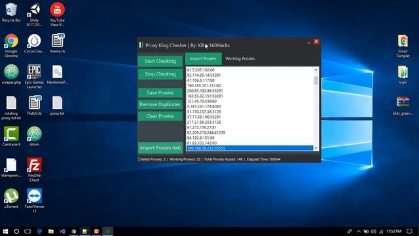This screenshot has height=236, width=419.
Task: Select proxy 91.215.176.27:81 in list
Action: click(249, 127)
